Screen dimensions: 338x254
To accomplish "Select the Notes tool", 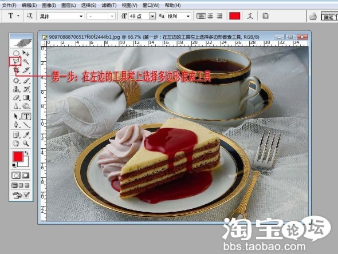I will pos(16,135).
